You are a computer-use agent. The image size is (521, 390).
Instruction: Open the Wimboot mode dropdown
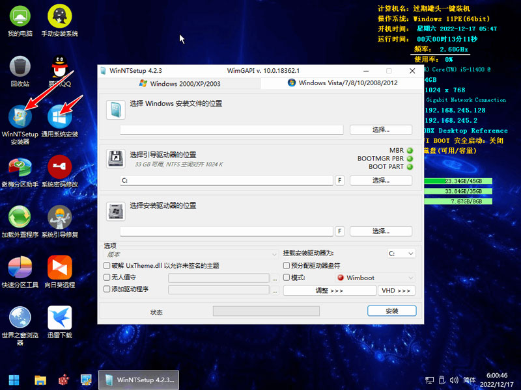coord(376,278)
